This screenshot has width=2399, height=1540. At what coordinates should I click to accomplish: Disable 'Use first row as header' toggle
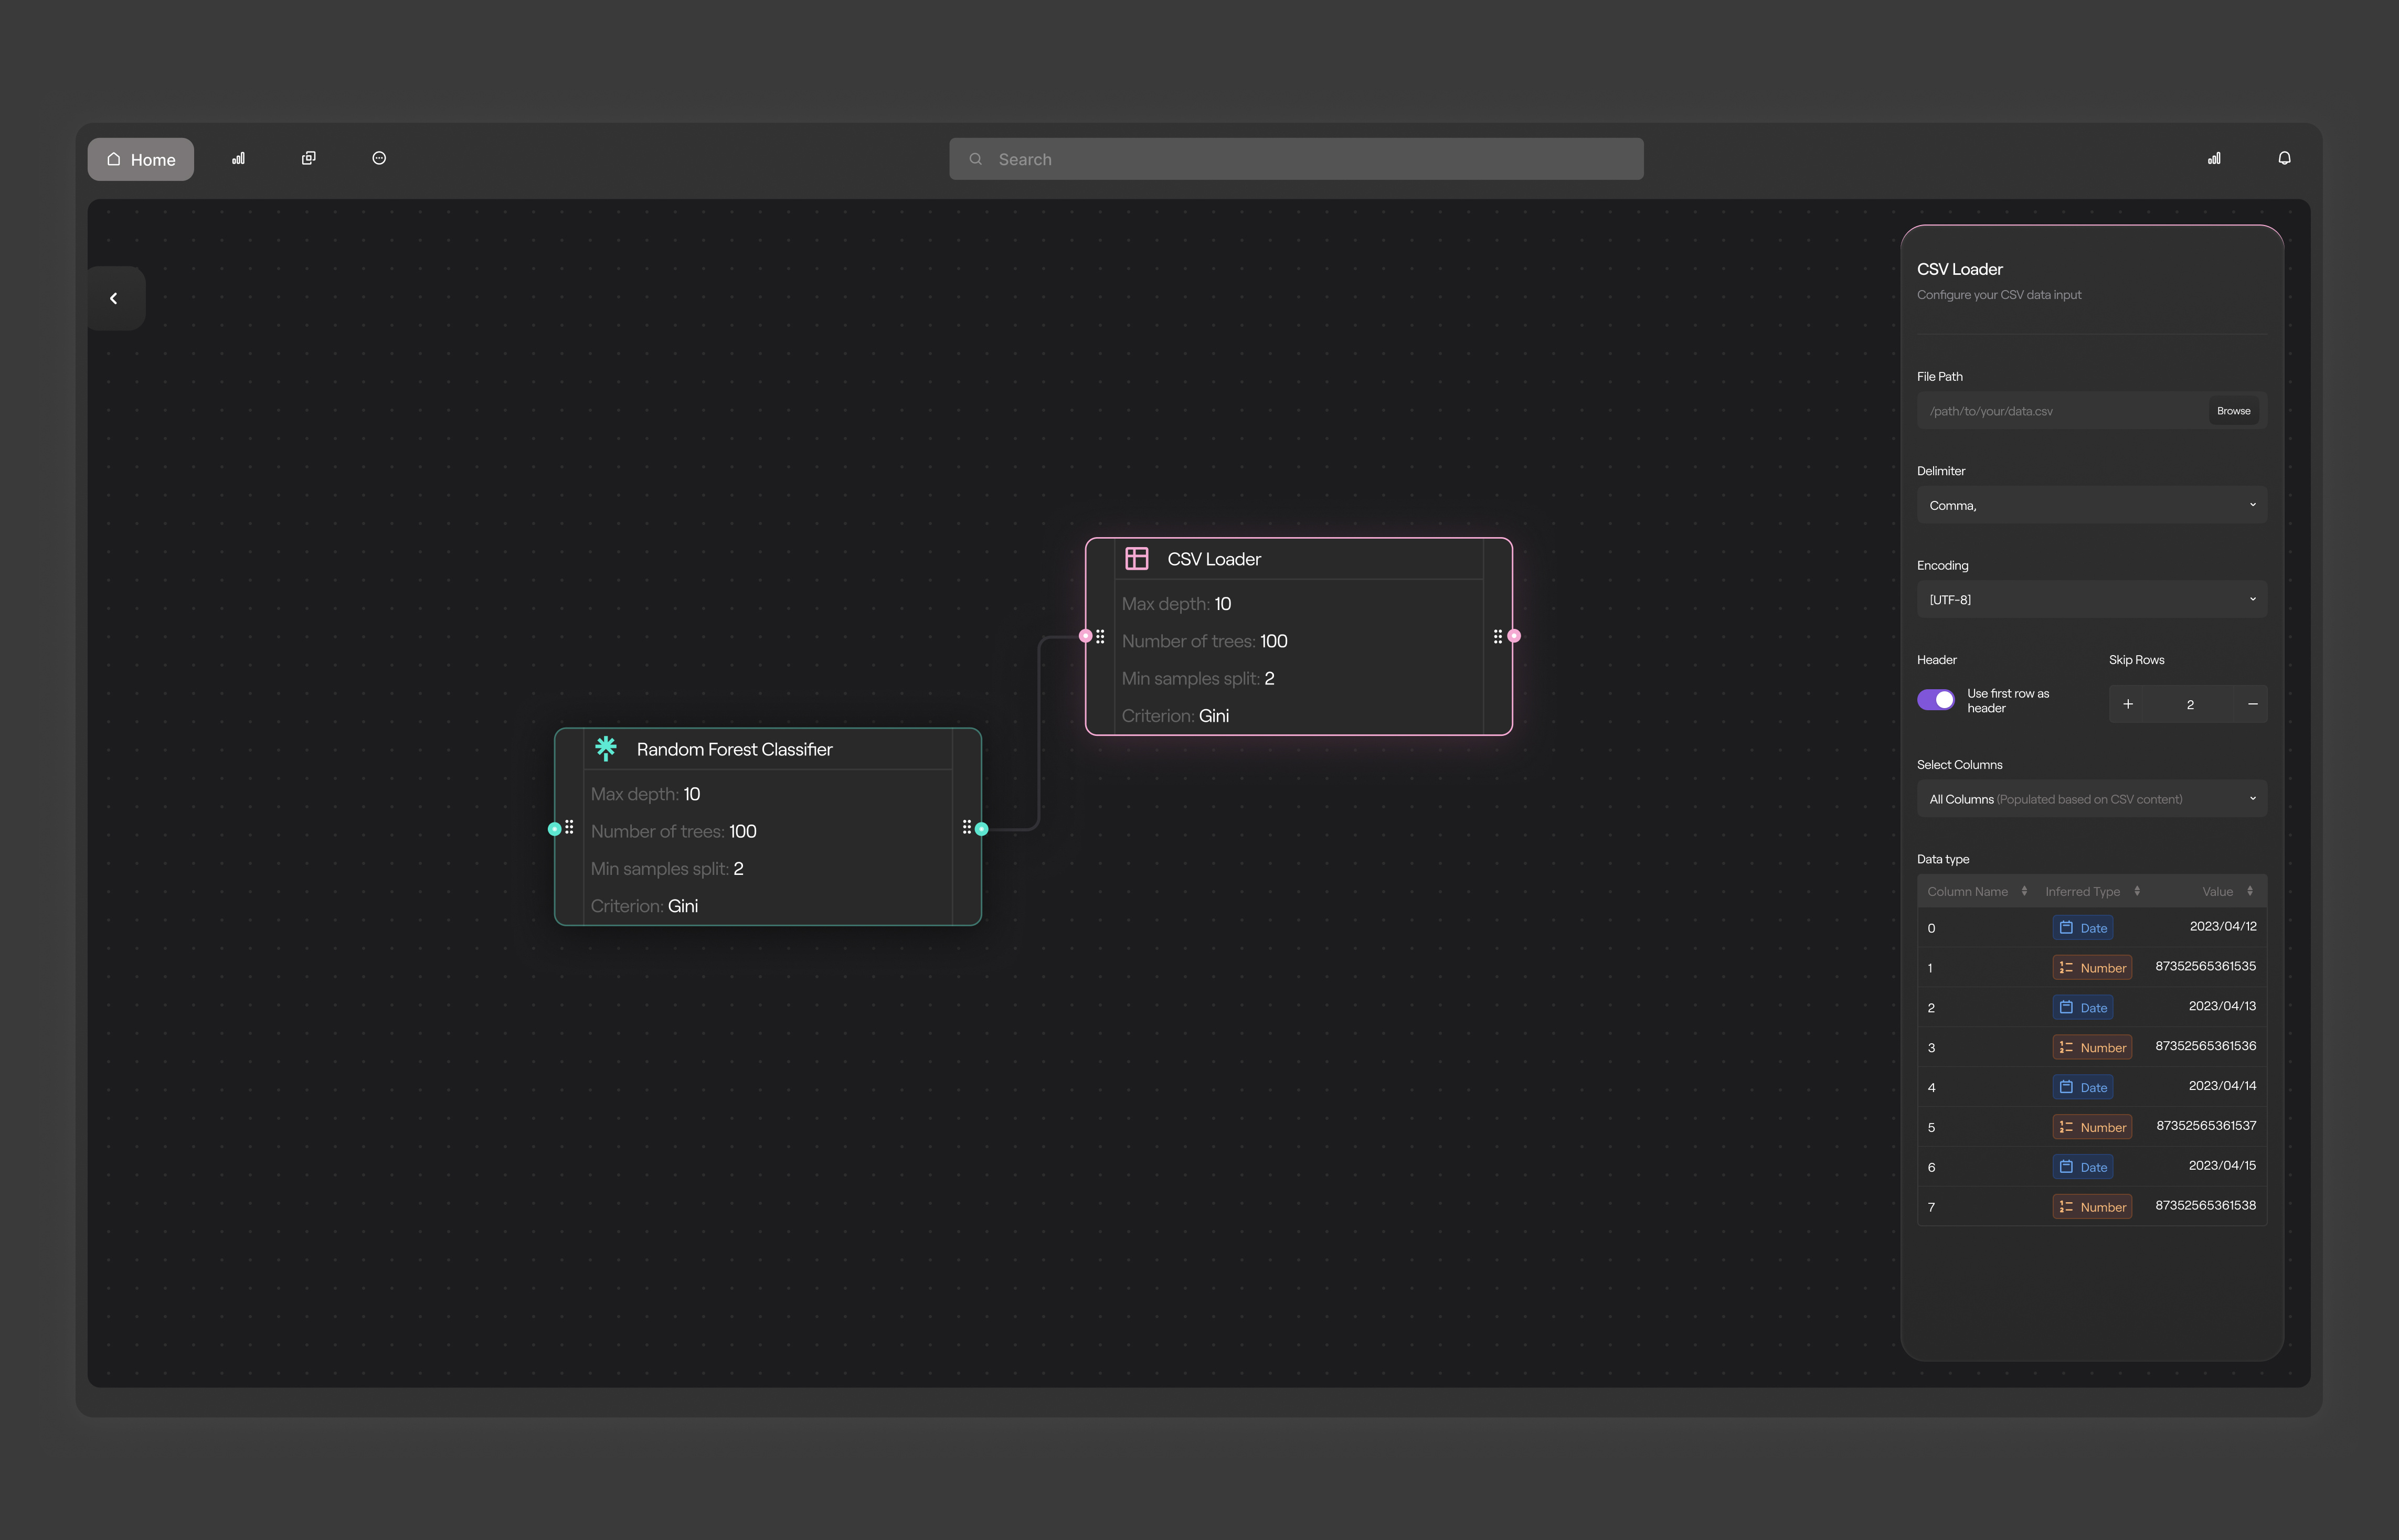(x=1936, y=699)
